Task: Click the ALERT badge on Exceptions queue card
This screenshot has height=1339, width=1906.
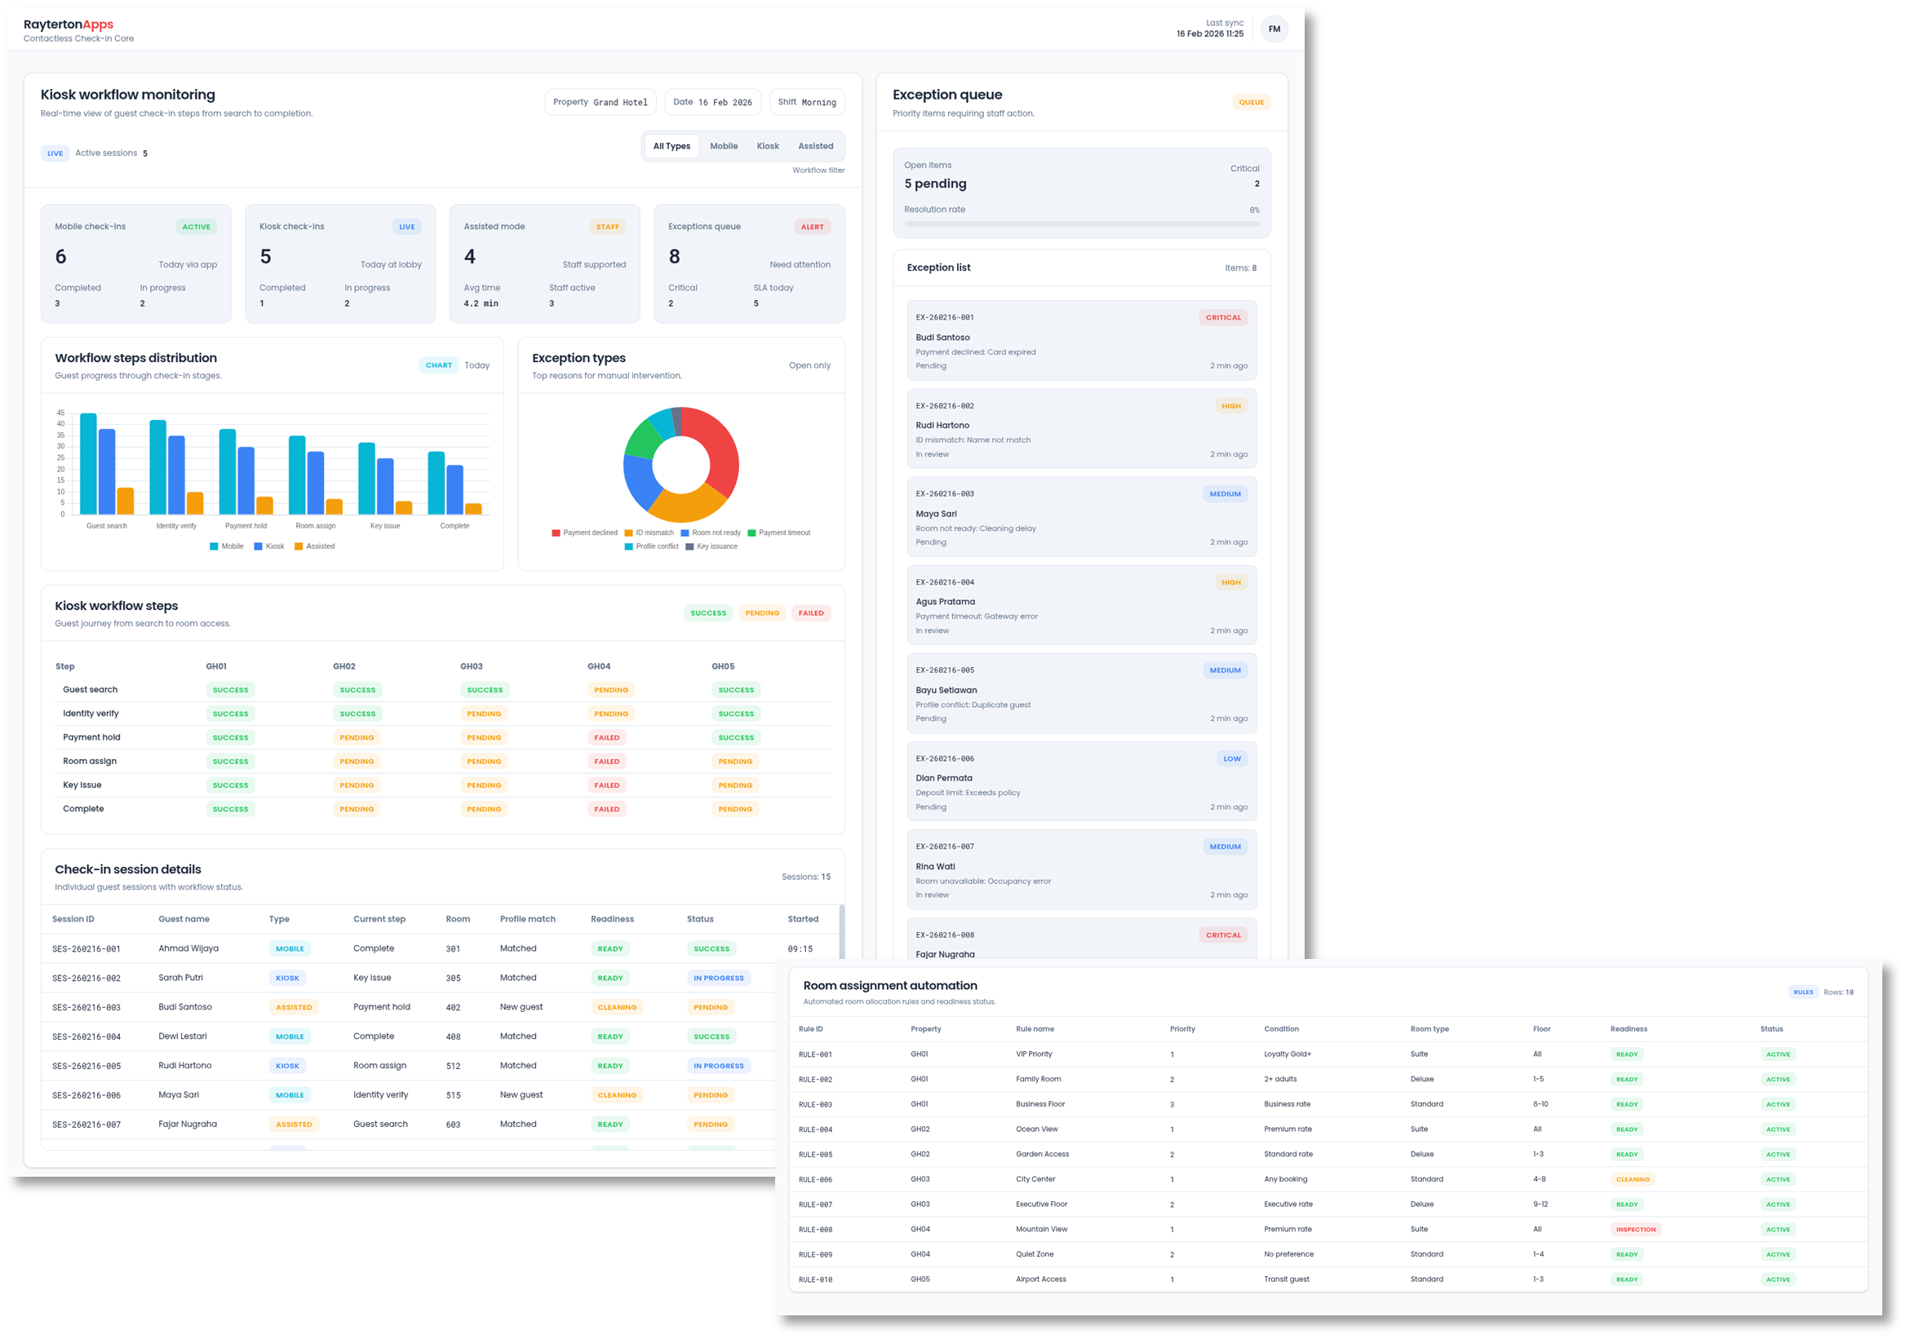Action: [812, 227]
